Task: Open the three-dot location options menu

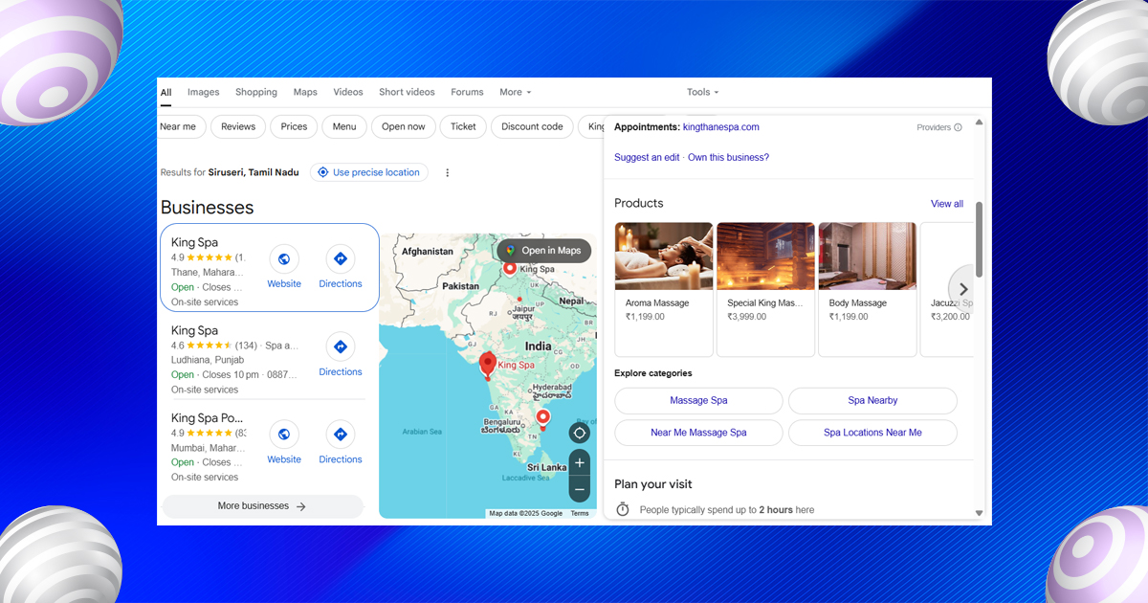Action: [447, 172]
